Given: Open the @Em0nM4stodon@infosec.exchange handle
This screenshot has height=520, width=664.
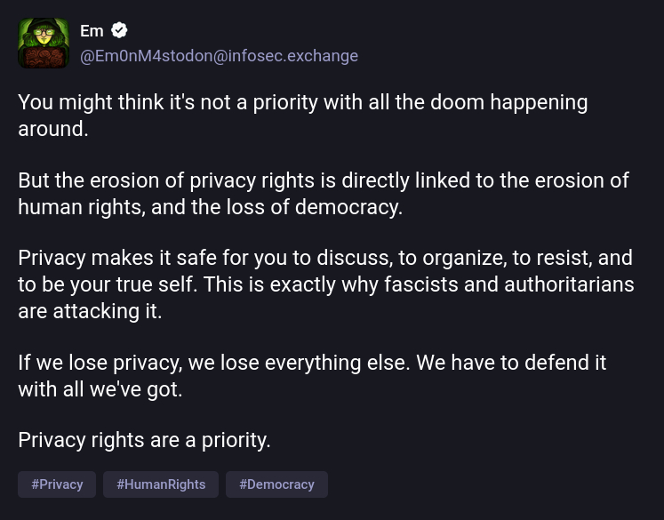Looking at the screenshot, I should (219, 56).
